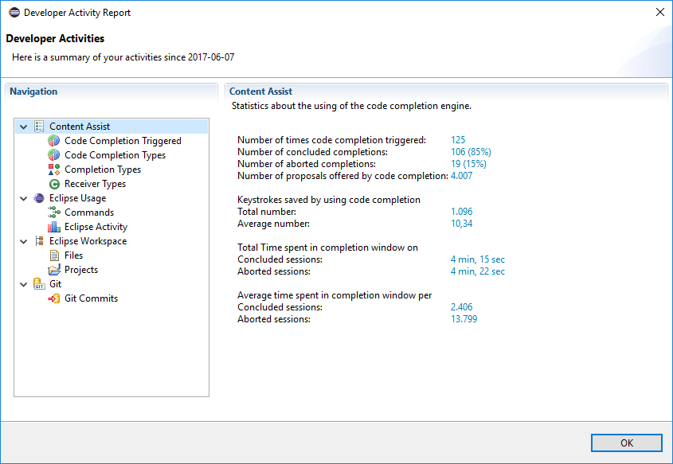
Task: Click the Eclipse Activity bar chart icon
Action: click(54, 226)
